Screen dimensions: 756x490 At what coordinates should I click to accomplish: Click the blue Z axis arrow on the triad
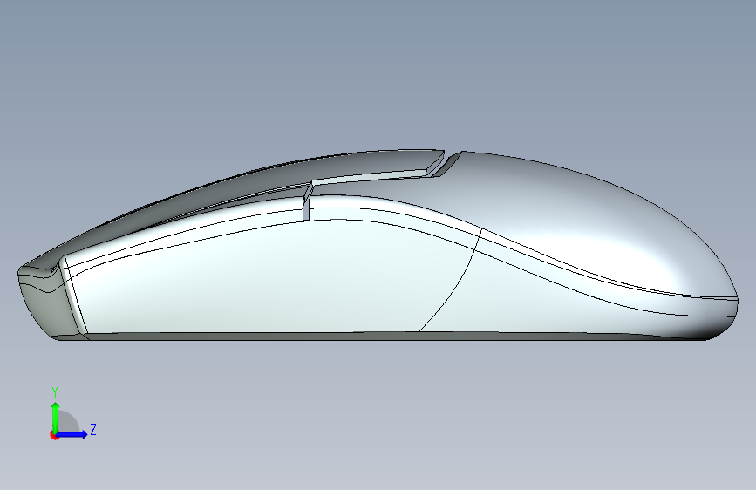(72, 434)
